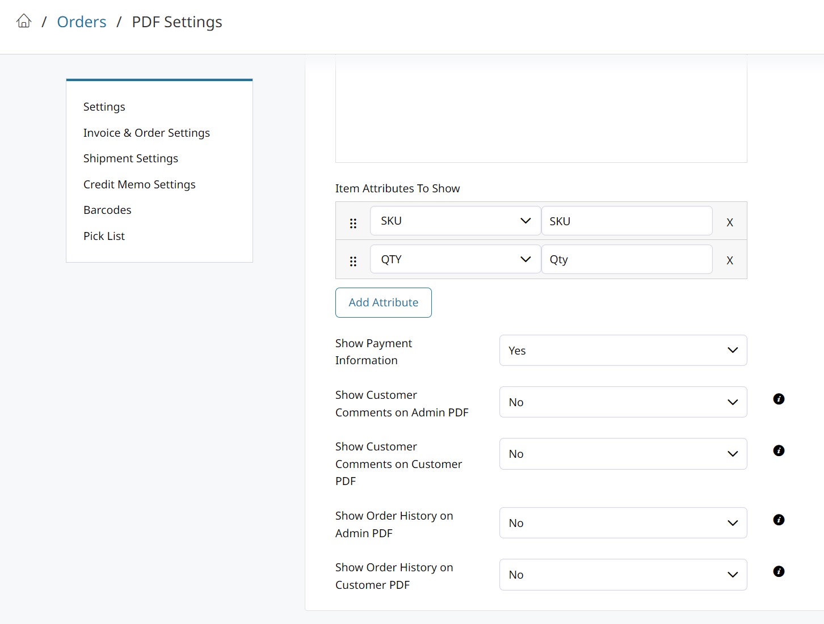Navigate to Orders breadcrumb link
Screen dimensions: 824x624
point(82,22)
